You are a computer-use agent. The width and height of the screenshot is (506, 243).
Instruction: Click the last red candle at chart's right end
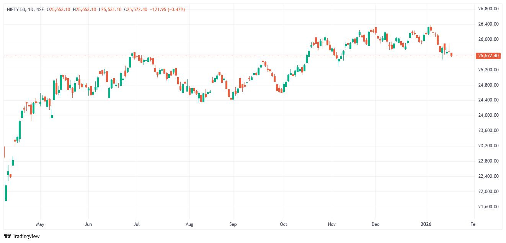[x=452, y=55]
